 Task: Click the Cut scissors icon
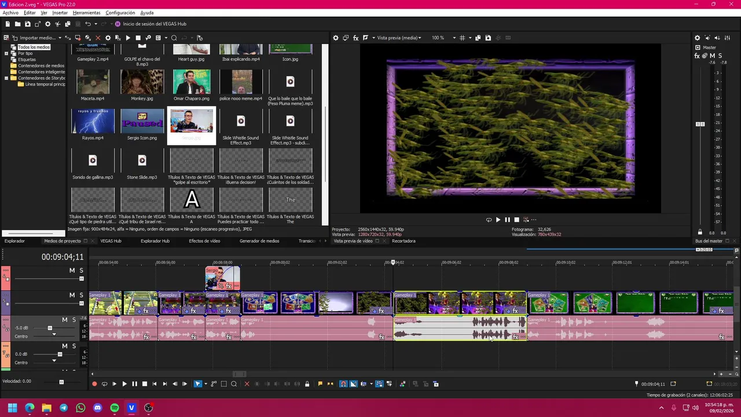(57, 24)
